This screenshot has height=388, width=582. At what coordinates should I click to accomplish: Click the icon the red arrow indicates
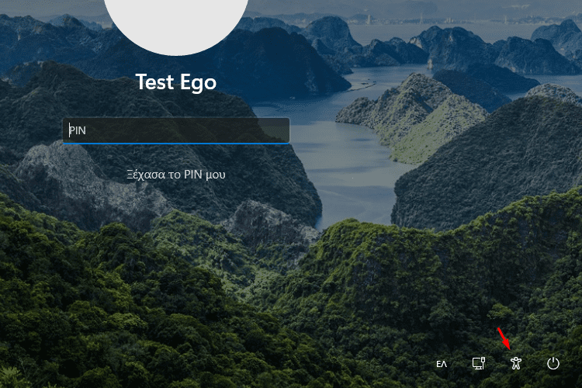515,363
